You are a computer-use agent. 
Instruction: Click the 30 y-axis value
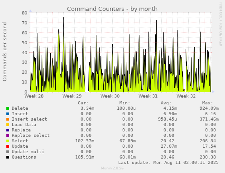pos(24,62)
